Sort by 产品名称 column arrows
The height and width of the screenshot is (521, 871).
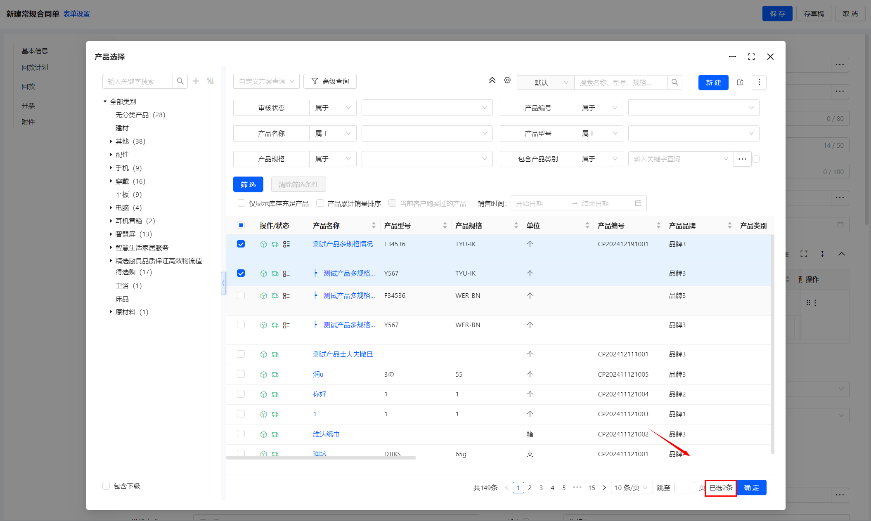[374, 225]
